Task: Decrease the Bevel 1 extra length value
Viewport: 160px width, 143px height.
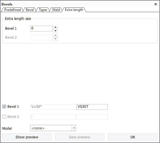Action: 56,31
